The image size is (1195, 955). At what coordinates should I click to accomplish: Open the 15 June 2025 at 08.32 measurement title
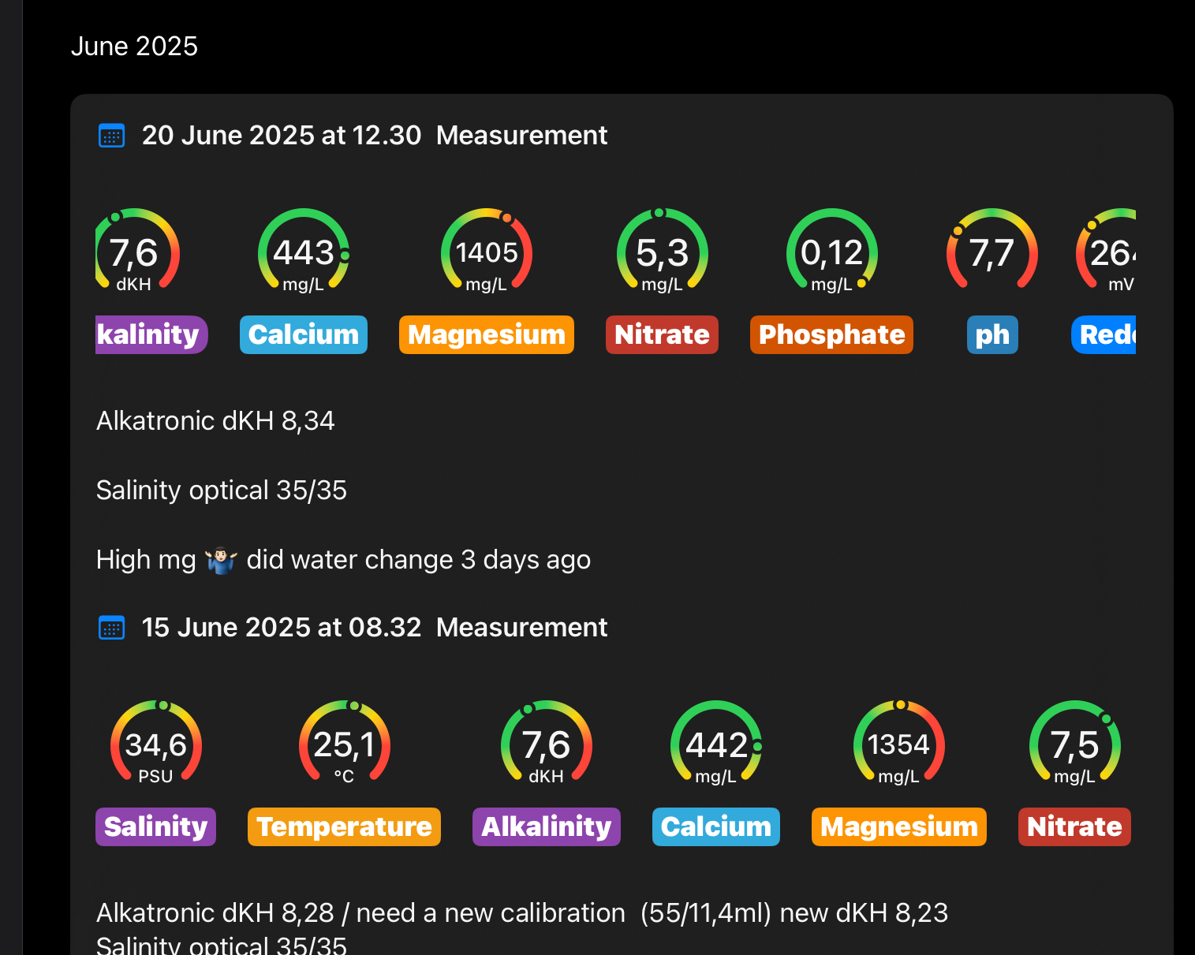pyautogui.click(x=374, y=628)
